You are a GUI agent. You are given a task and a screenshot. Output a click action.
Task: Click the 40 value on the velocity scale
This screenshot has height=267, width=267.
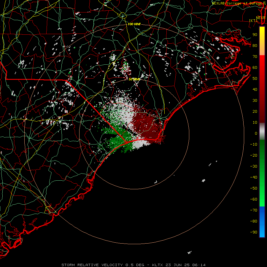point(255,90)
